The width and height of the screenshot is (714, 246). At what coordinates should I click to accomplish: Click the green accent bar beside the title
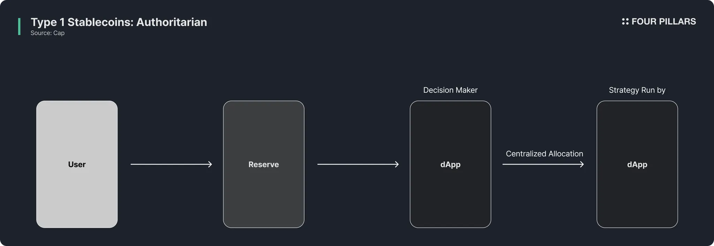pyautogui.click(x=20, y=26)
